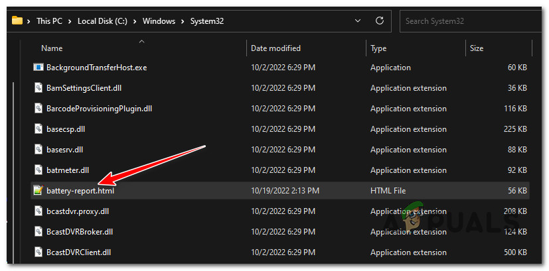
Task: Select the file name basecsp.dll
Action: pos(66,129)
